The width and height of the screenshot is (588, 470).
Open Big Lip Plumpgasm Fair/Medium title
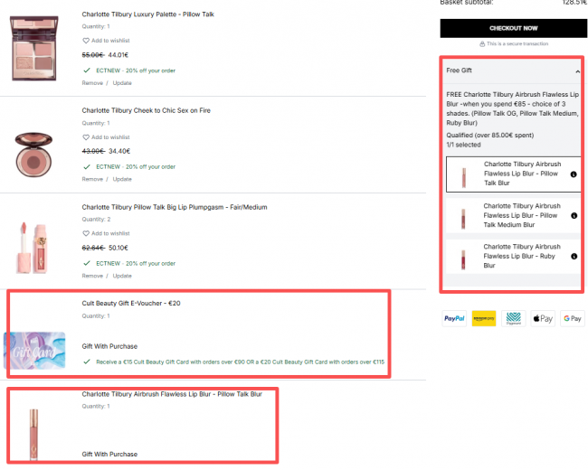(175, 207)
